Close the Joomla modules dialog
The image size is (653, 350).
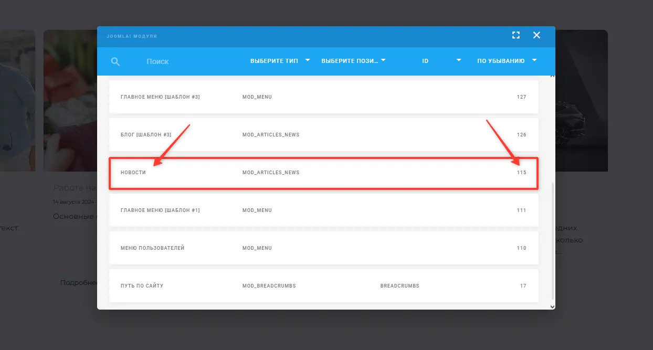(536, 35)
